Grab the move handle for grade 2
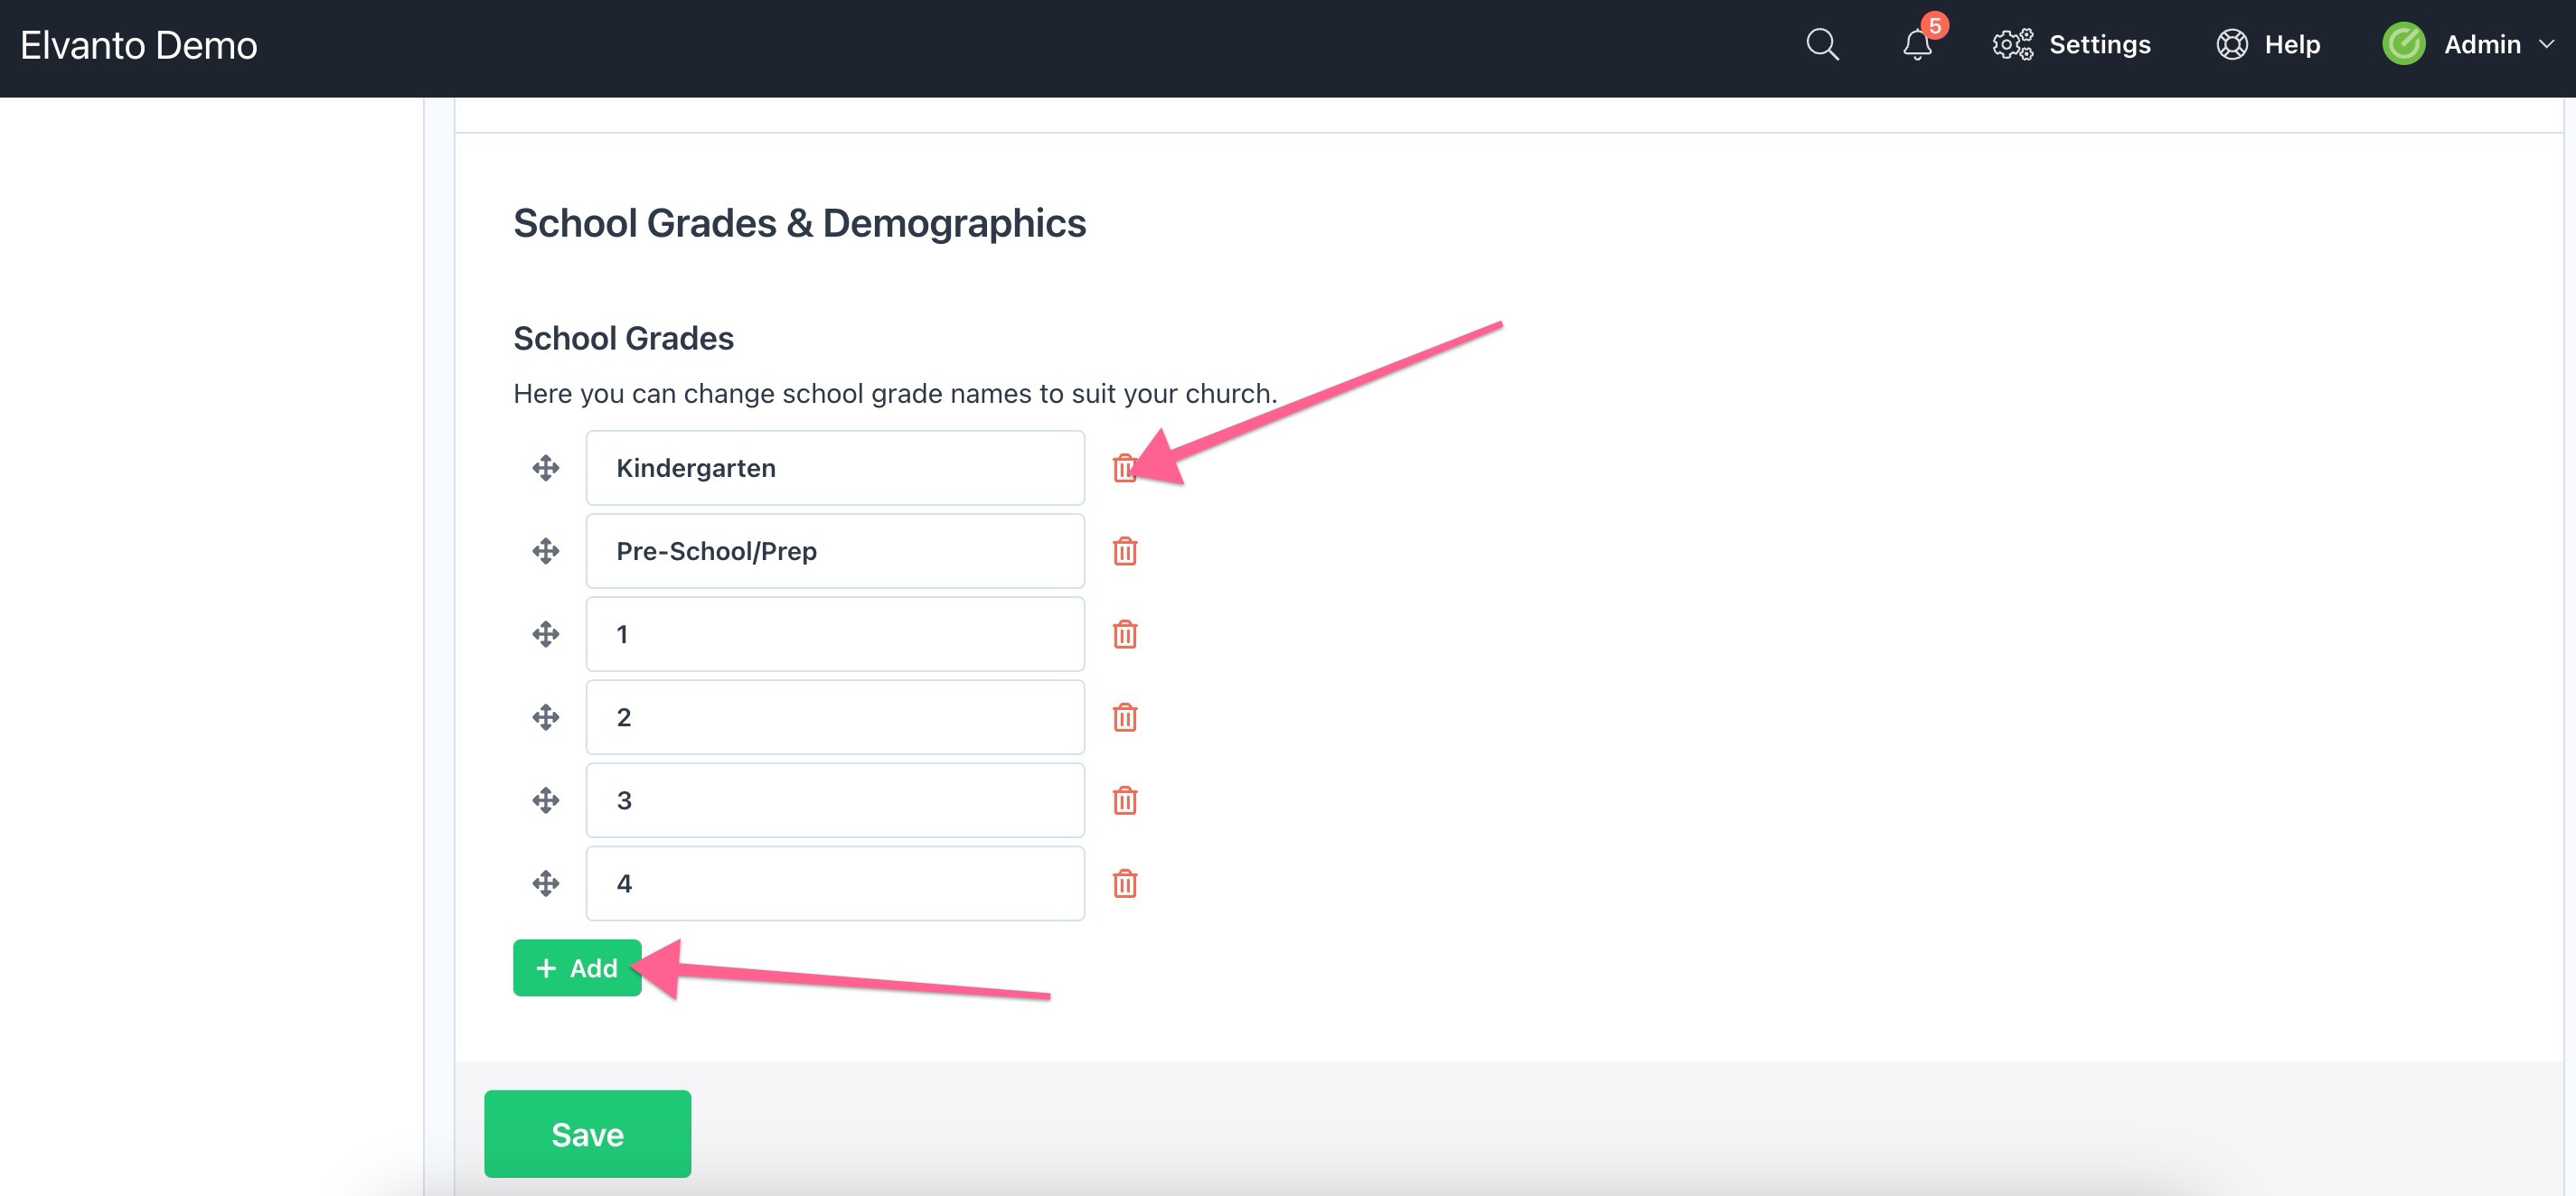This screenshot has width=2576, height=1196. pos(545,716)
